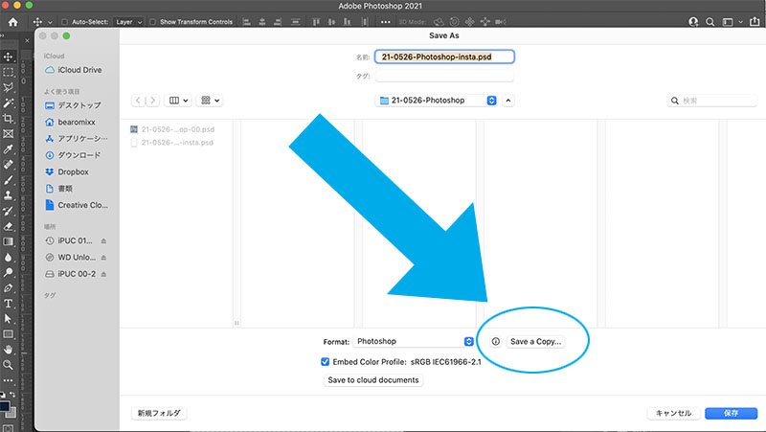The height and width of the screenshot is (432, 766).
Task: Select file 21-0526-...op-00.psd in list
Action: [x=173, y=129]
